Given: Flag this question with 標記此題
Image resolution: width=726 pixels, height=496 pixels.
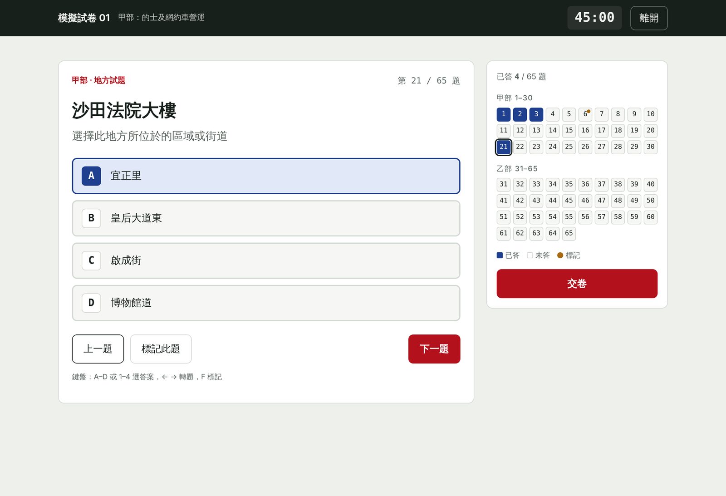Looking at the screenshot, I should 161,349.
